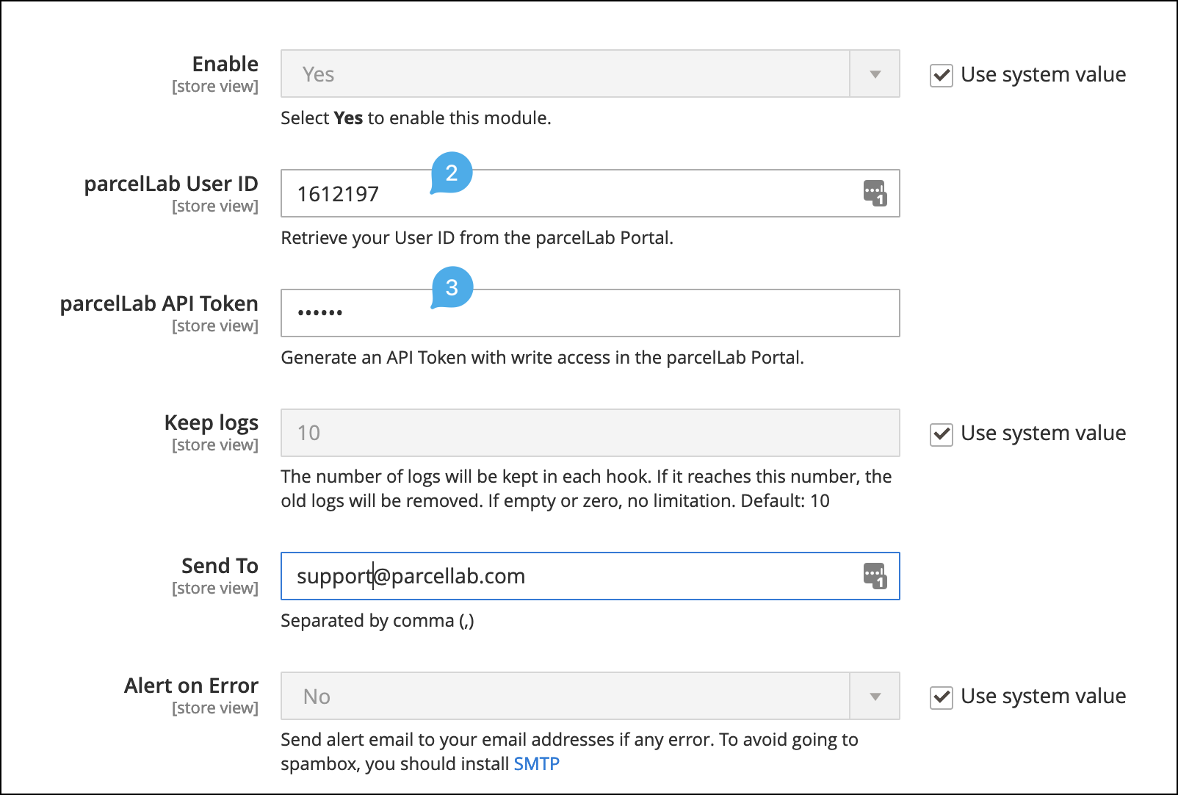
Task: Click the Enable dropdown arrow
Action: [x=875, y=74]
